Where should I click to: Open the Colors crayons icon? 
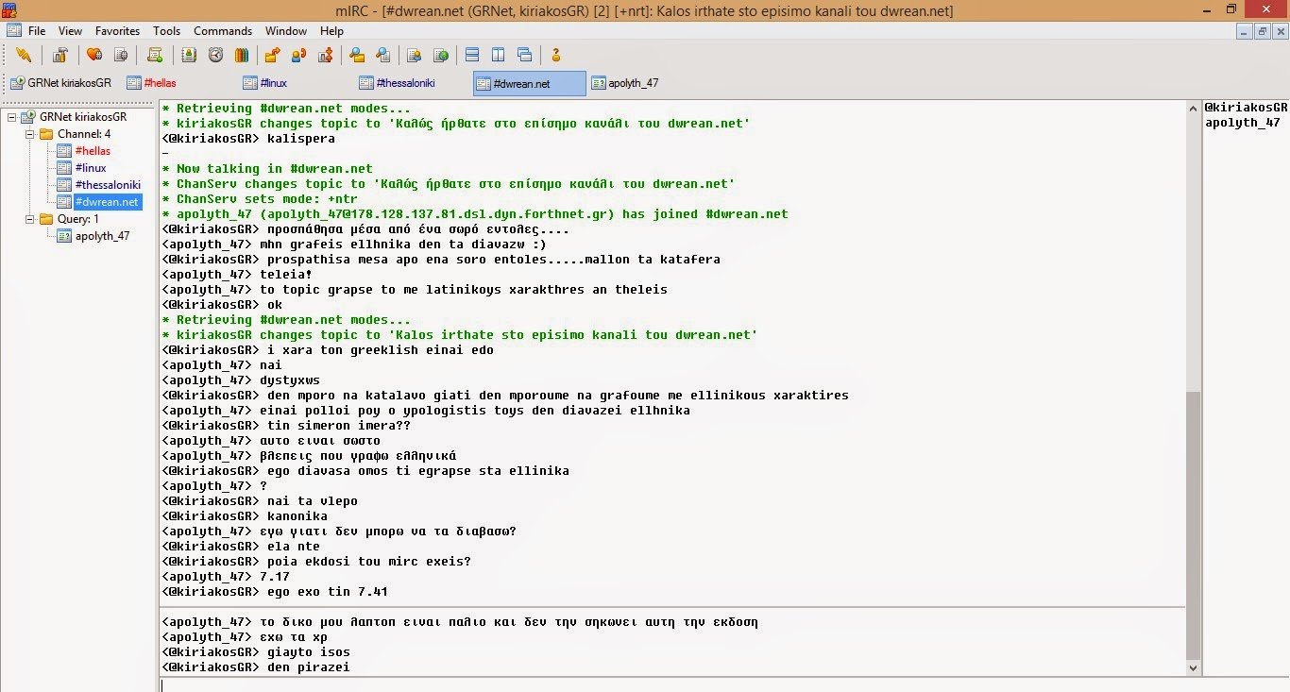(242, 55)
